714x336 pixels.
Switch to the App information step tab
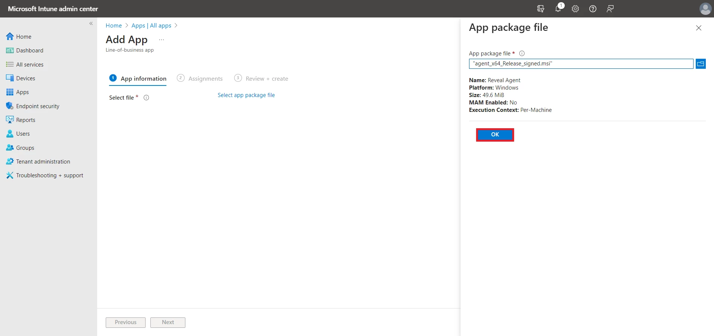coord(138,78)
